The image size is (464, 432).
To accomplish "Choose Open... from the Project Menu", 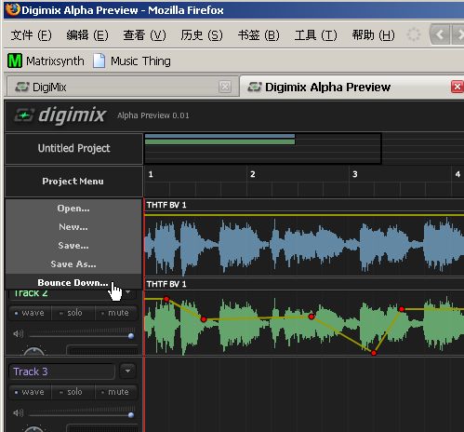I will tap(73, 209).
